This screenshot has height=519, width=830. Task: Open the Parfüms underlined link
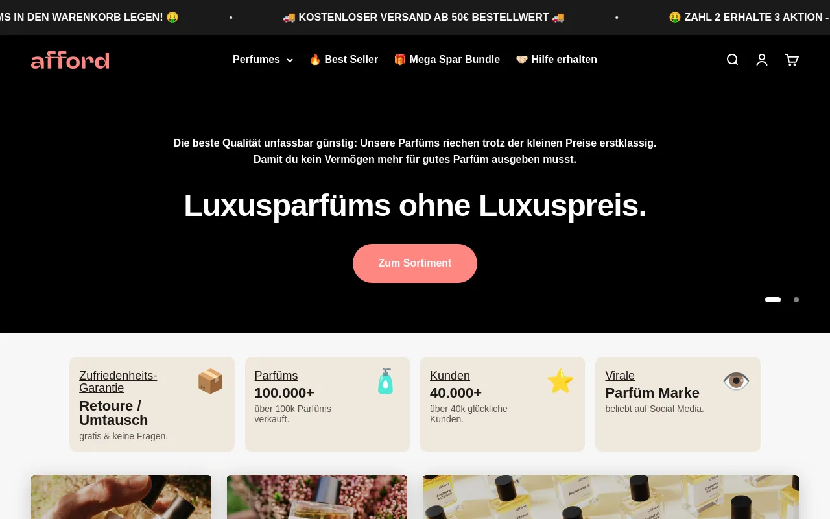pyautogui.click(x=276, y=376)
